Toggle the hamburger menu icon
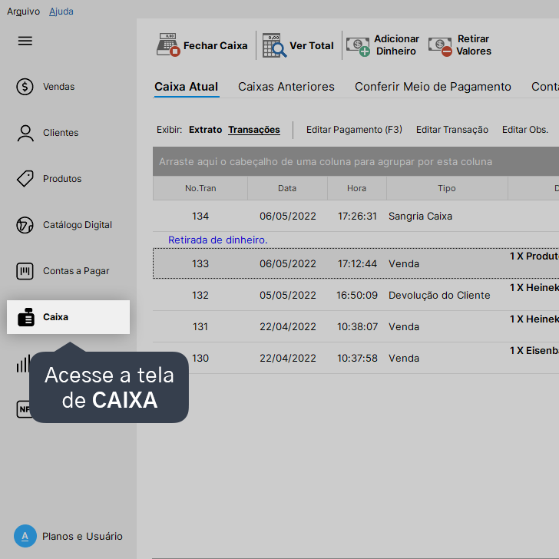This screenshot has height=559, width=559. [25, 41]
